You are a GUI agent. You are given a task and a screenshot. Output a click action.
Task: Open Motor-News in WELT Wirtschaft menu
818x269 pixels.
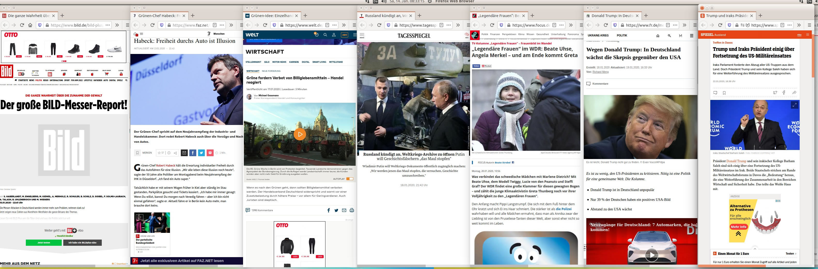(279, 62)
